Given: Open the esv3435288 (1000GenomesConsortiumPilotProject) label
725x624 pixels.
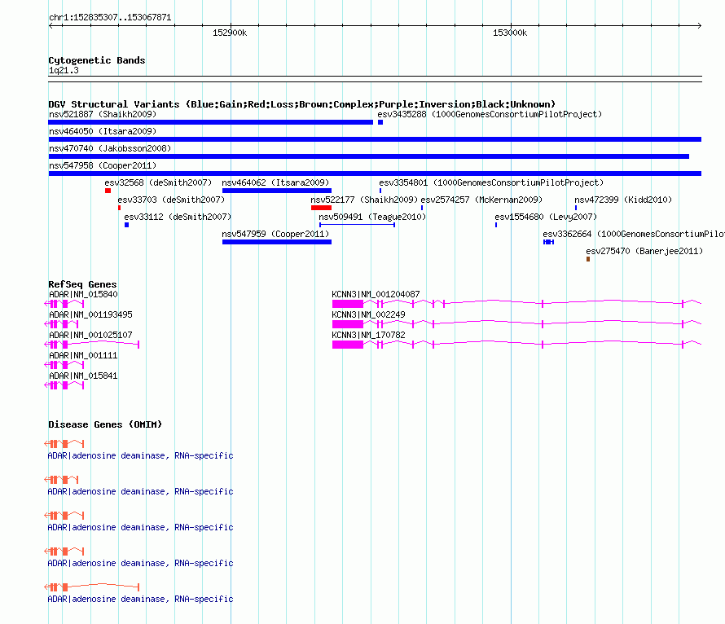Looking at the screenshot, I should coord(490,114).
